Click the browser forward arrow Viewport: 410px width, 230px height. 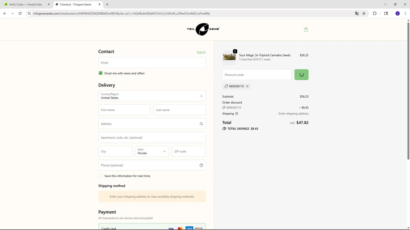pos(12,13)
